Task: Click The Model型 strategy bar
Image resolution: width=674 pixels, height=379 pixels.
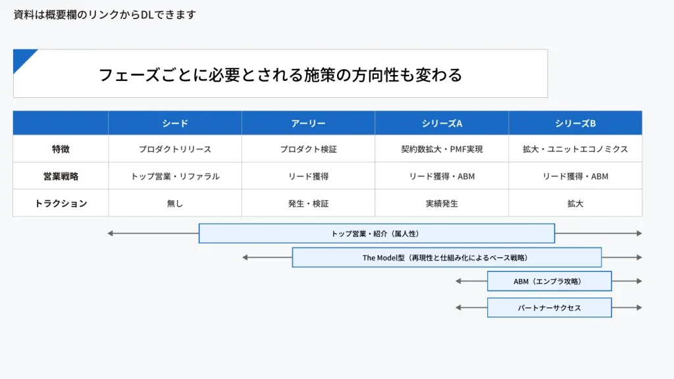Action: click(446, 257)
